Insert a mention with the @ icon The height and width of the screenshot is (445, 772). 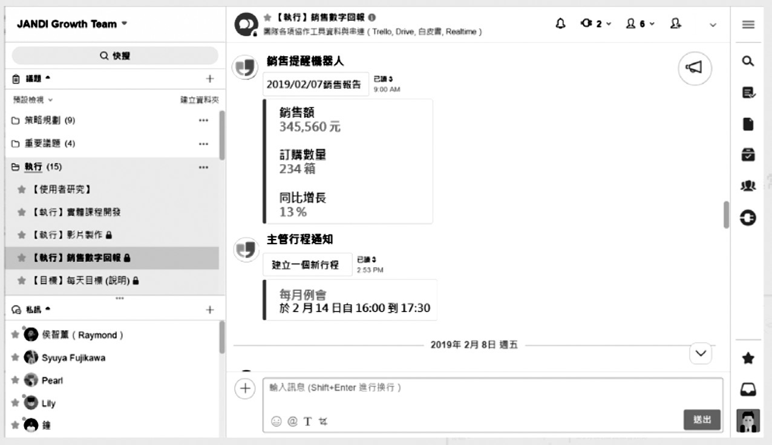tap(292, 421)
